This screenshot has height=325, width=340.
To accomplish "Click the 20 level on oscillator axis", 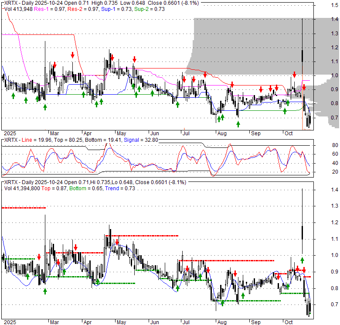I will (x=335, y=172).
